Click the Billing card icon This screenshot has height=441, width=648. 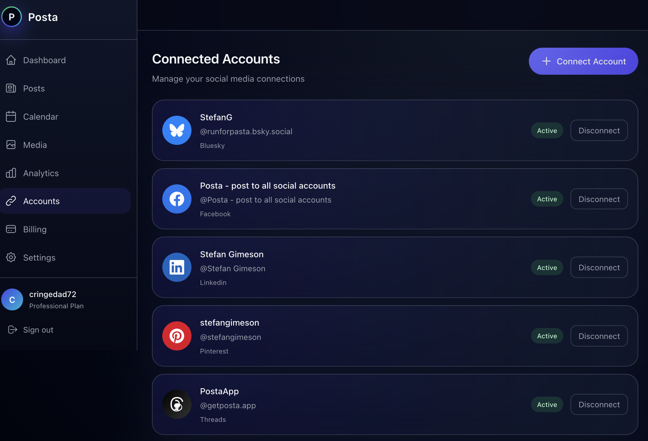click(x=11, y=229)
